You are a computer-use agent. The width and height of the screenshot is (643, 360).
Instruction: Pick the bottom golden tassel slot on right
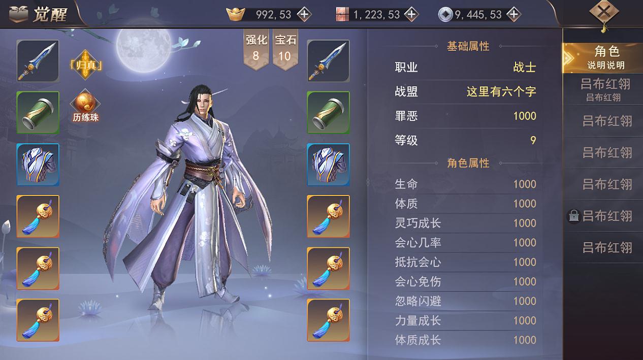tap(328, 320)
